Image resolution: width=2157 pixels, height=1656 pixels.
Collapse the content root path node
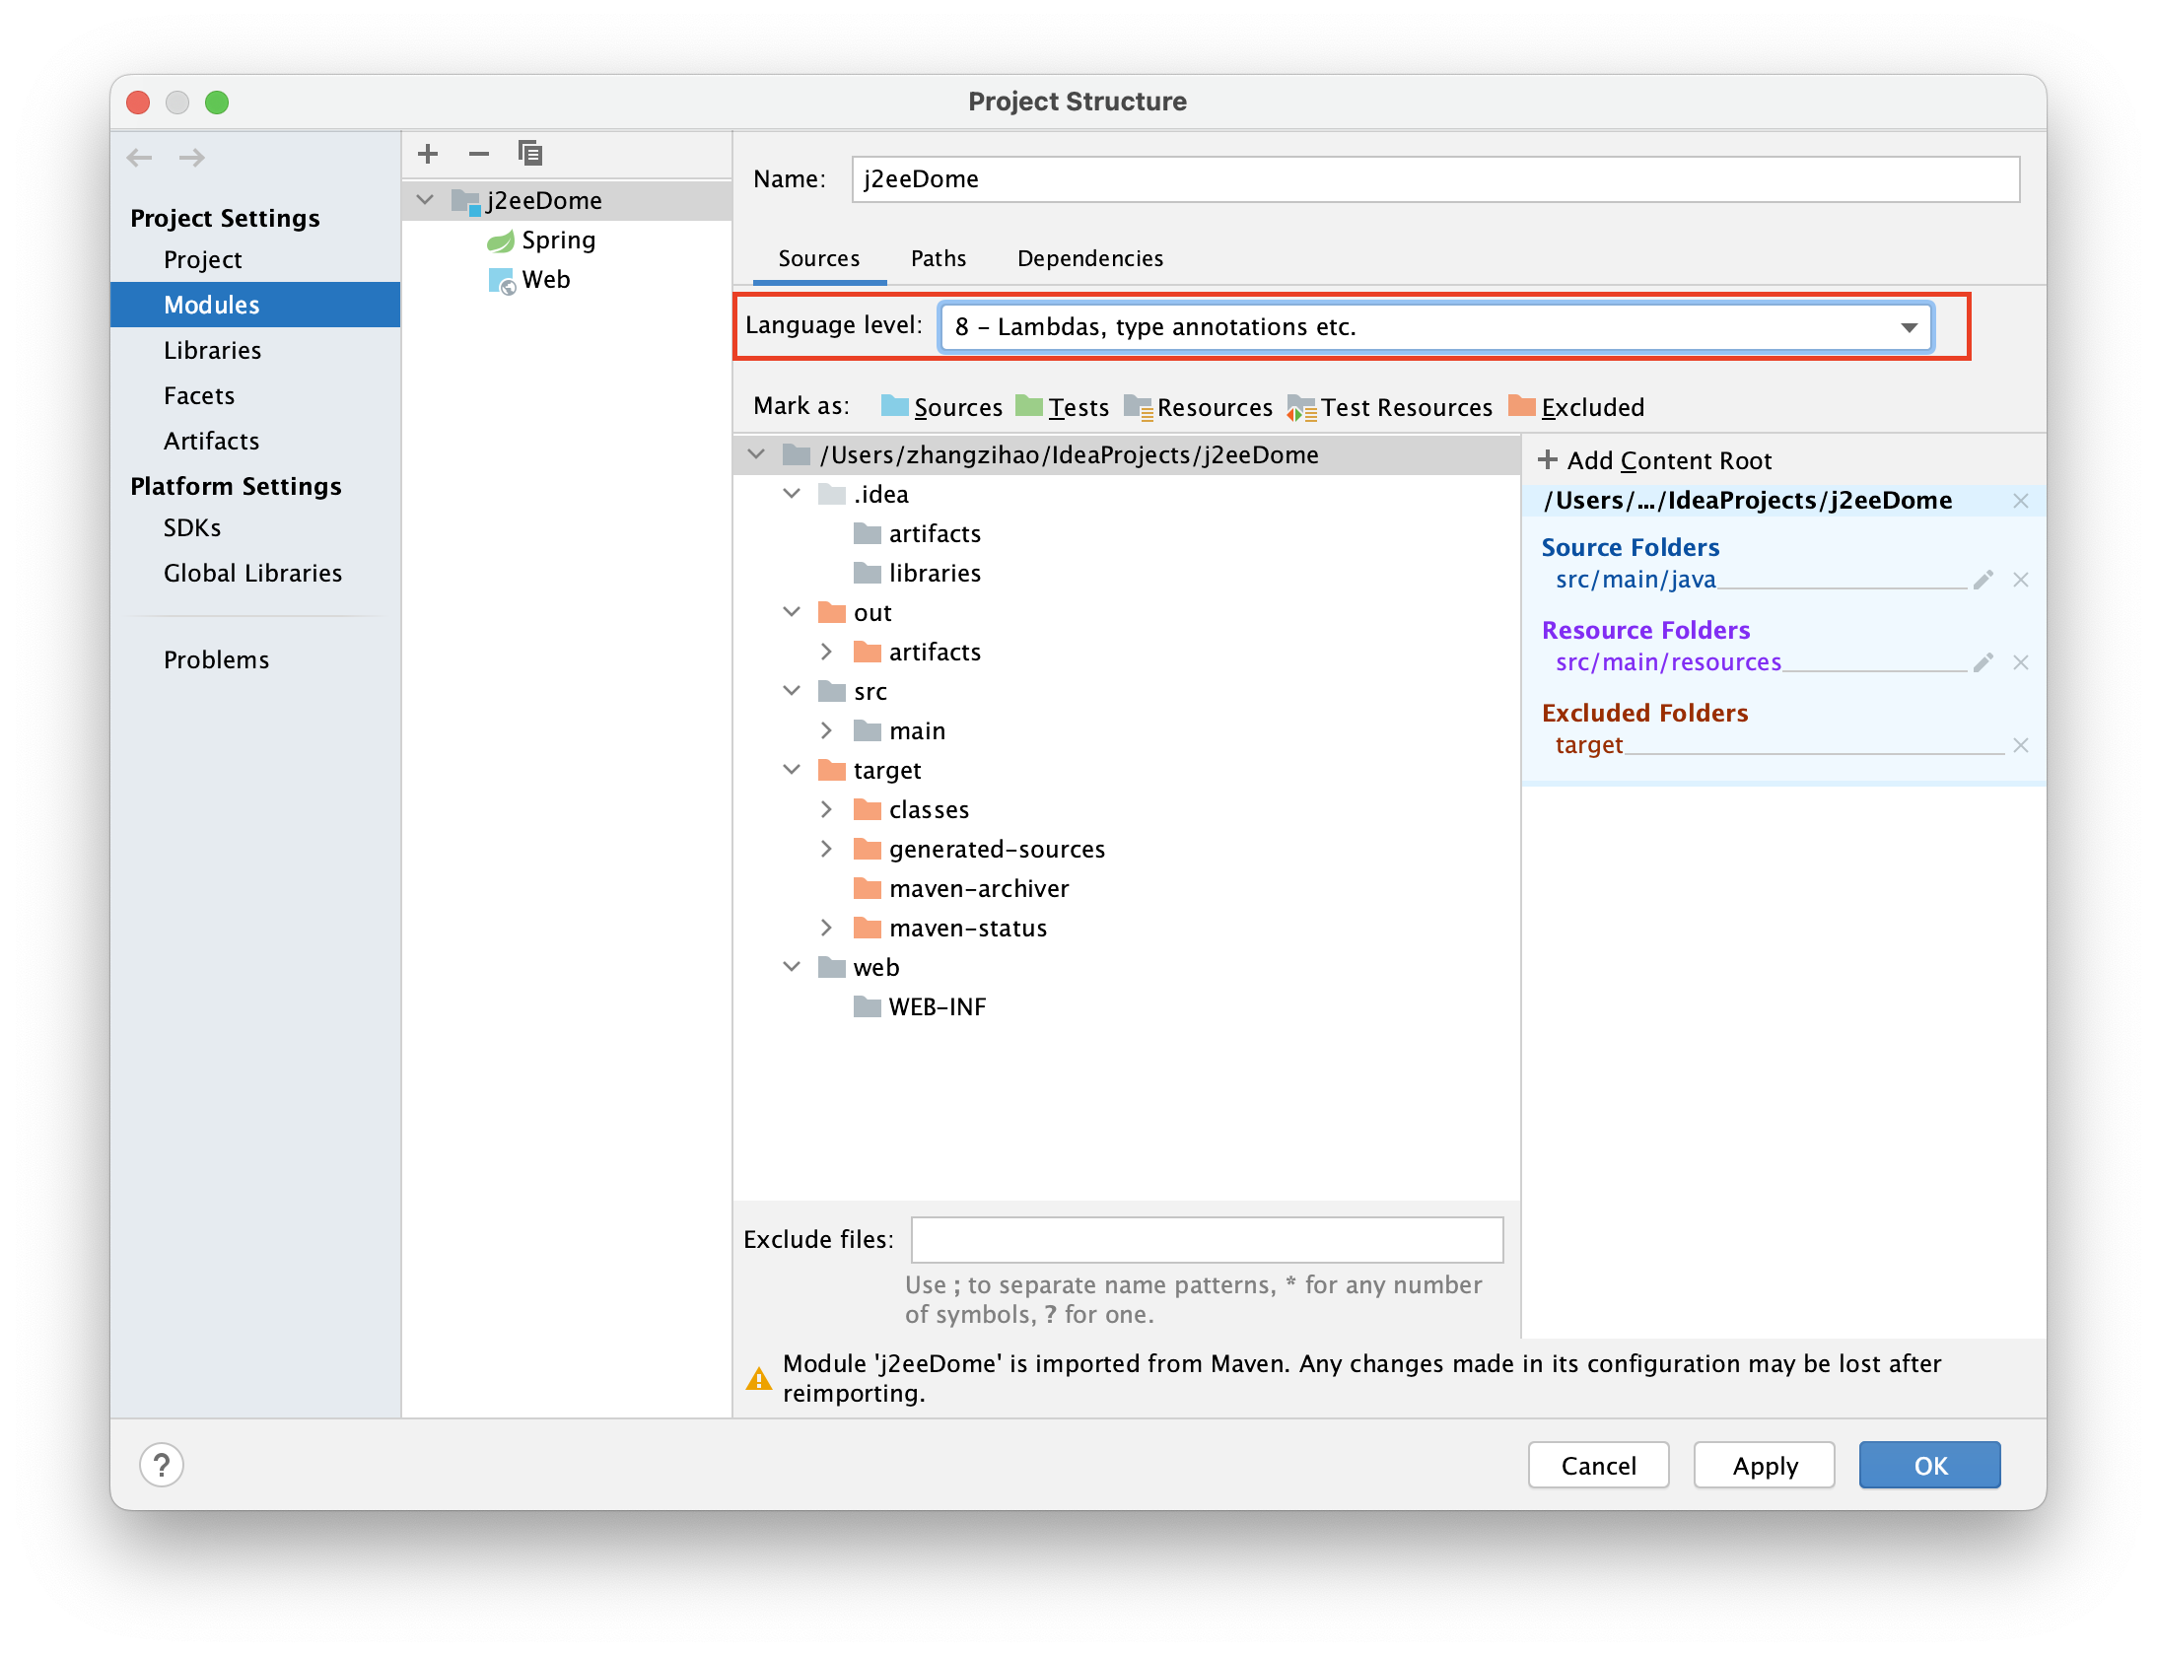tap(756, 454)
